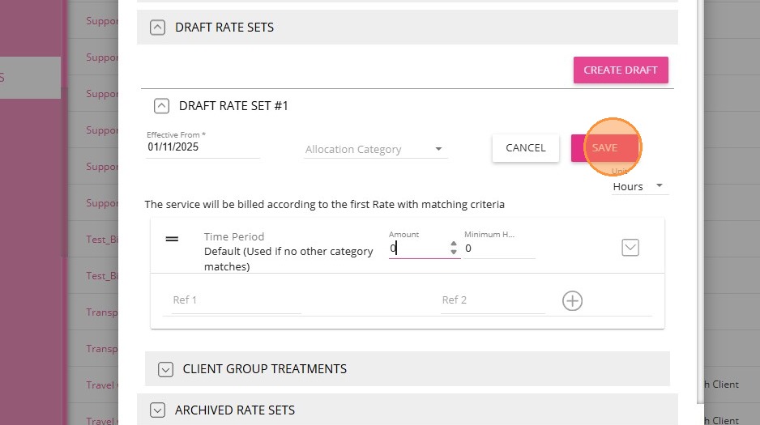This screenshot has height=425, width=760.
Task: Click the Effective From date field
Action: (203, 147)
